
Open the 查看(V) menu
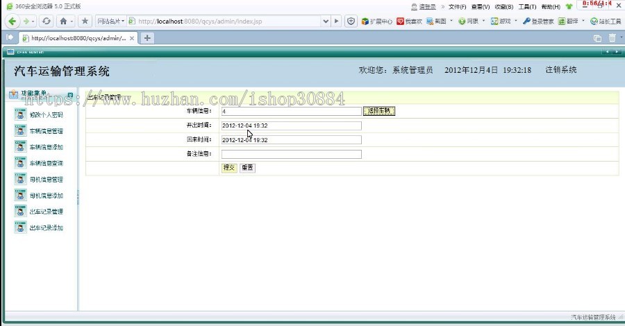tap(481, 7)
